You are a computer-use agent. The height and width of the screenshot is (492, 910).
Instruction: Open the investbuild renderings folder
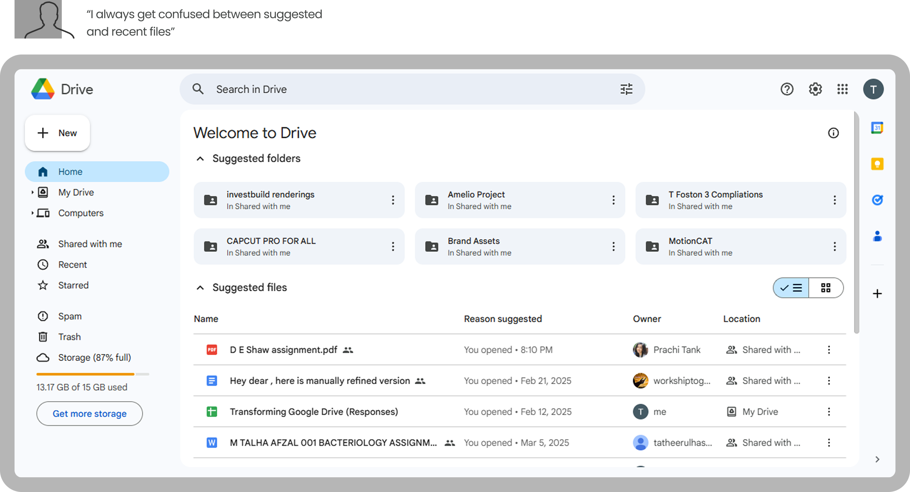coord(299,200)
